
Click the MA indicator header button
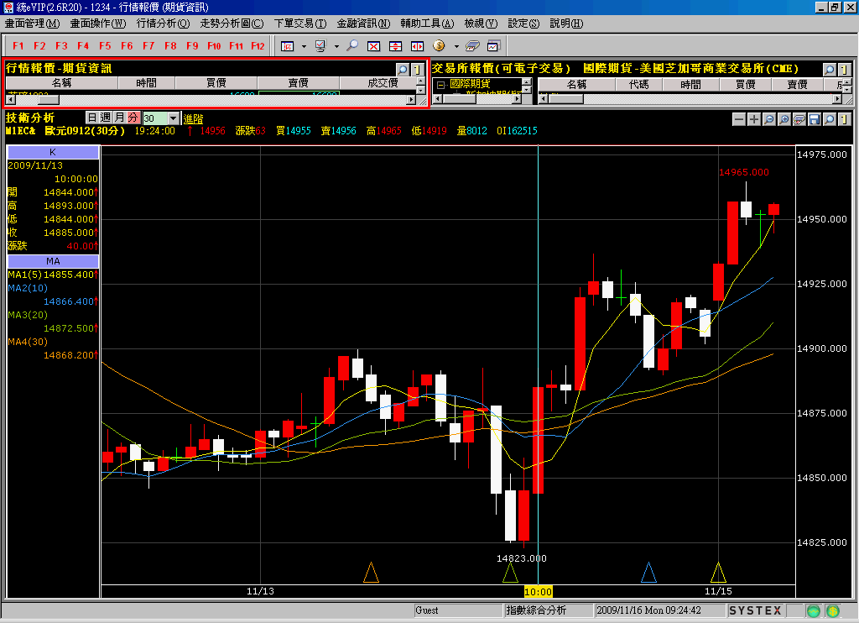click(x=53, y=261)
